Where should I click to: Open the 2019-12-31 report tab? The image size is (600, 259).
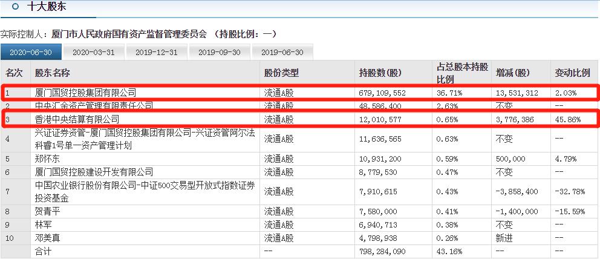[x=157, y=53]
